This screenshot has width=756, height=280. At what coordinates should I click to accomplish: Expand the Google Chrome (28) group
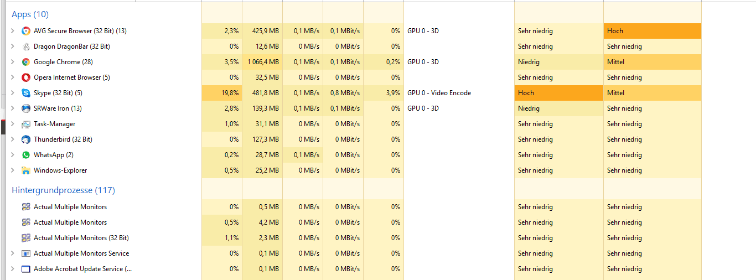pos(13,62)
